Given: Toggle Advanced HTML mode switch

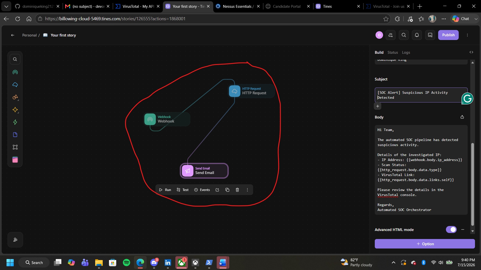Looking at the screenshot, I should pyautogui.click(x=451, y=229).
